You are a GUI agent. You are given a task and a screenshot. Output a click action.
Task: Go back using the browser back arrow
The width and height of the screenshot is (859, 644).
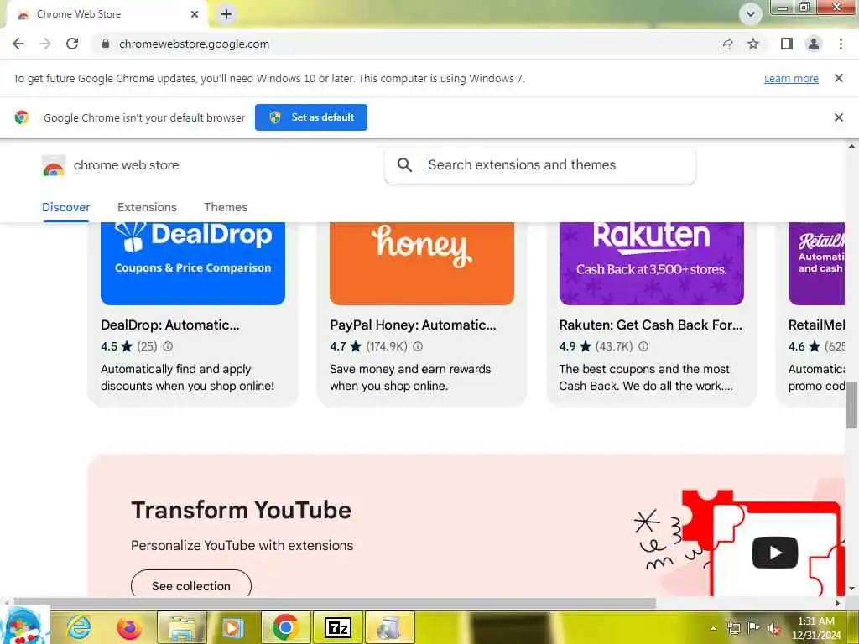point(18,44)
